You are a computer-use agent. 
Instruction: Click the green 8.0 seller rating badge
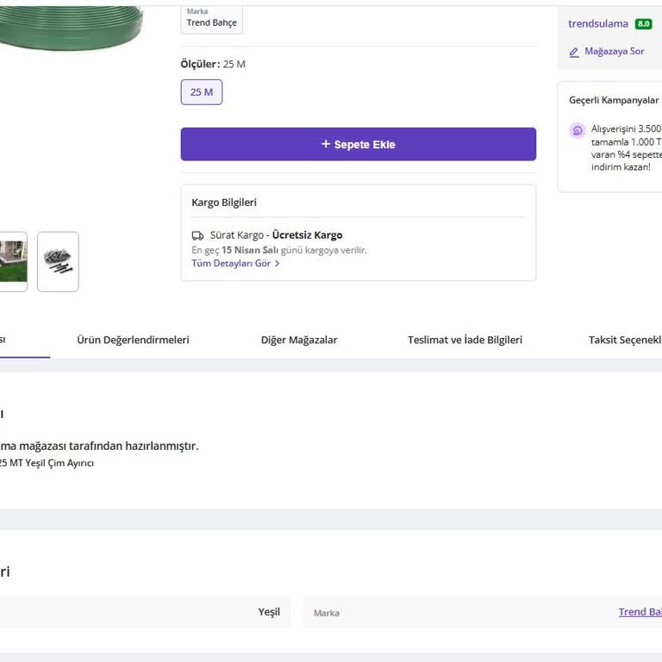[x=643, y=24]
